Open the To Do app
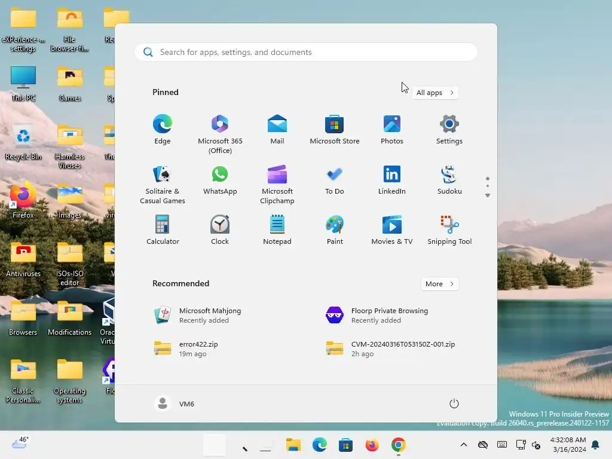The height and width of the screenshot is (459, 612). pyautogui.click(x=335, y=179)
